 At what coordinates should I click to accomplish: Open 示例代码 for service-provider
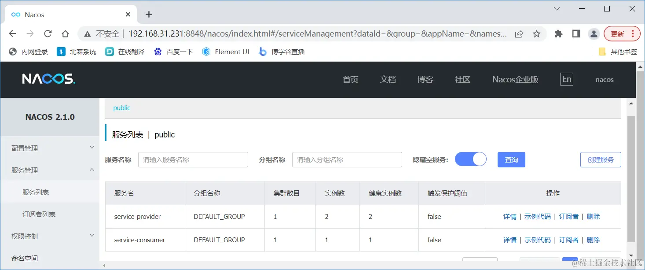pos(537,217)
